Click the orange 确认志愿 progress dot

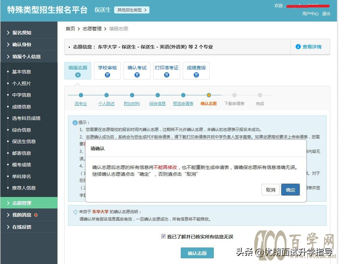pos(209,95)
